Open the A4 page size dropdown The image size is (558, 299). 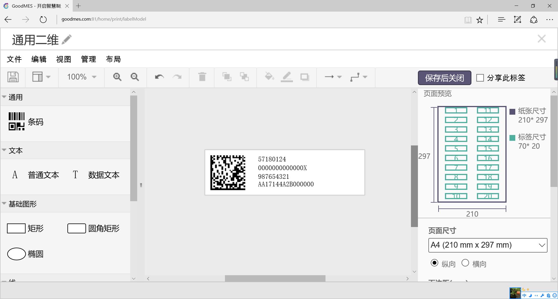point(488,245)
